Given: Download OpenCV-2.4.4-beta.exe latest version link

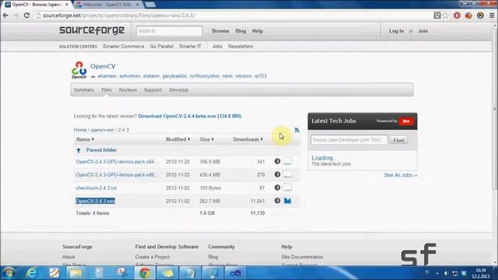Looking at the screenshot, I should (190, 116).
